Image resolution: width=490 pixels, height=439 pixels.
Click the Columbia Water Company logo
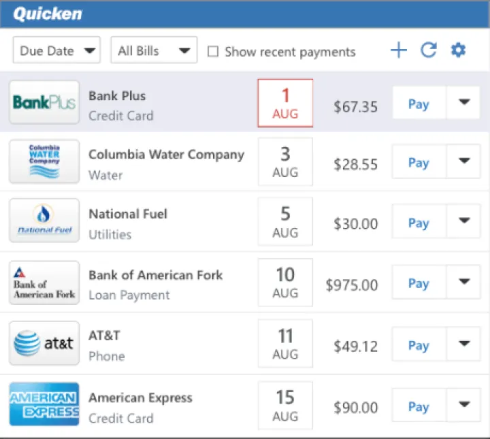coord(44,162)
